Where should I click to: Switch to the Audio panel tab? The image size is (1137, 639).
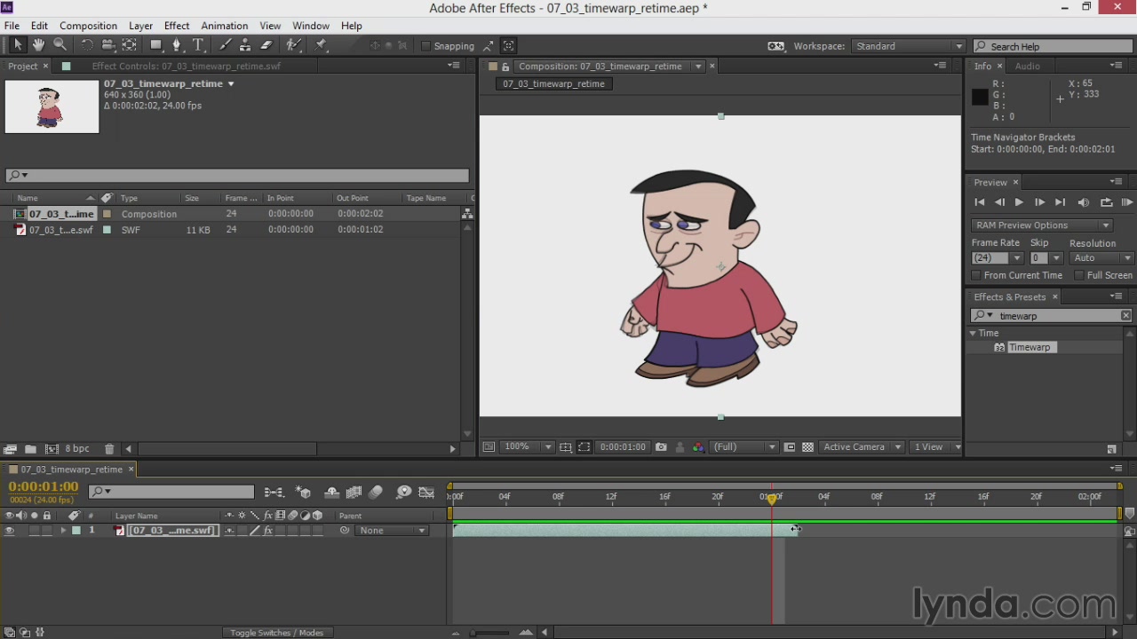pyautogui.click(x=1028, y=67)
